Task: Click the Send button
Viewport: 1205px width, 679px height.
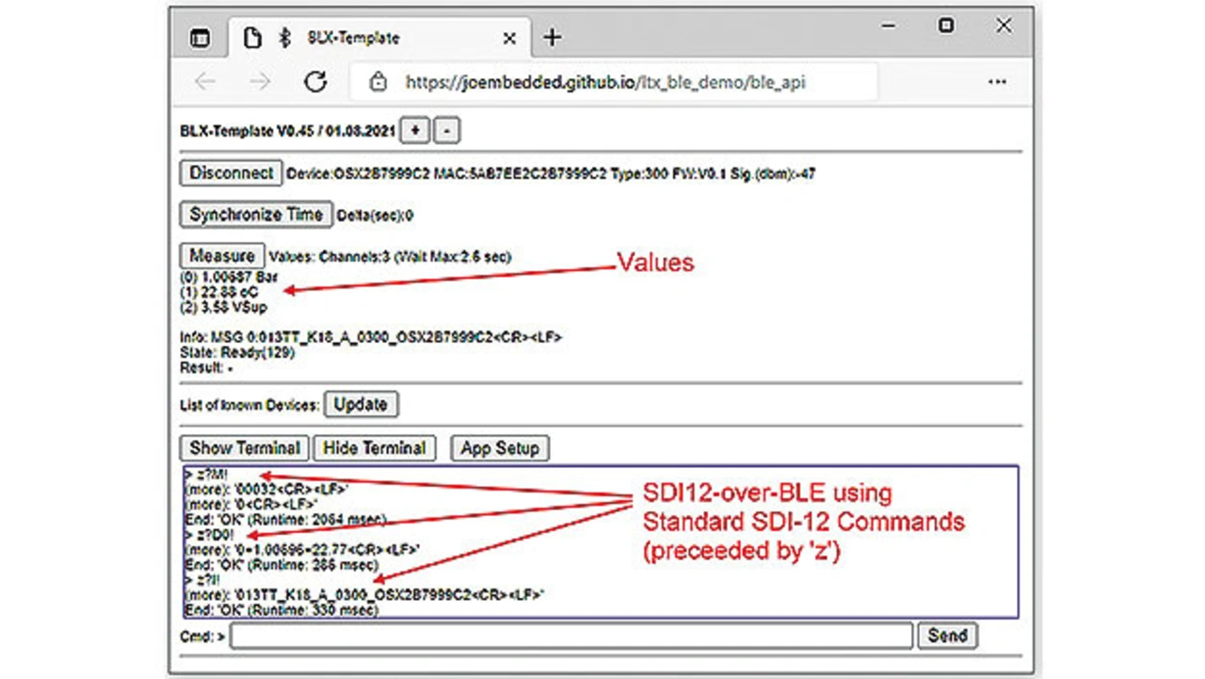Action: point(946,636)
